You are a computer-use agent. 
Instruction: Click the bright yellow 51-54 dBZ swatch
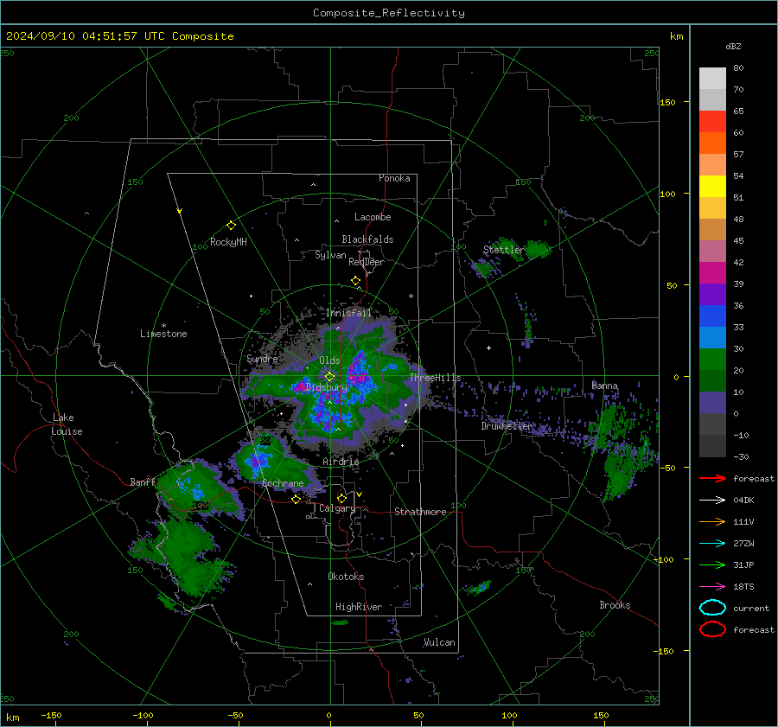coord(712,186)
